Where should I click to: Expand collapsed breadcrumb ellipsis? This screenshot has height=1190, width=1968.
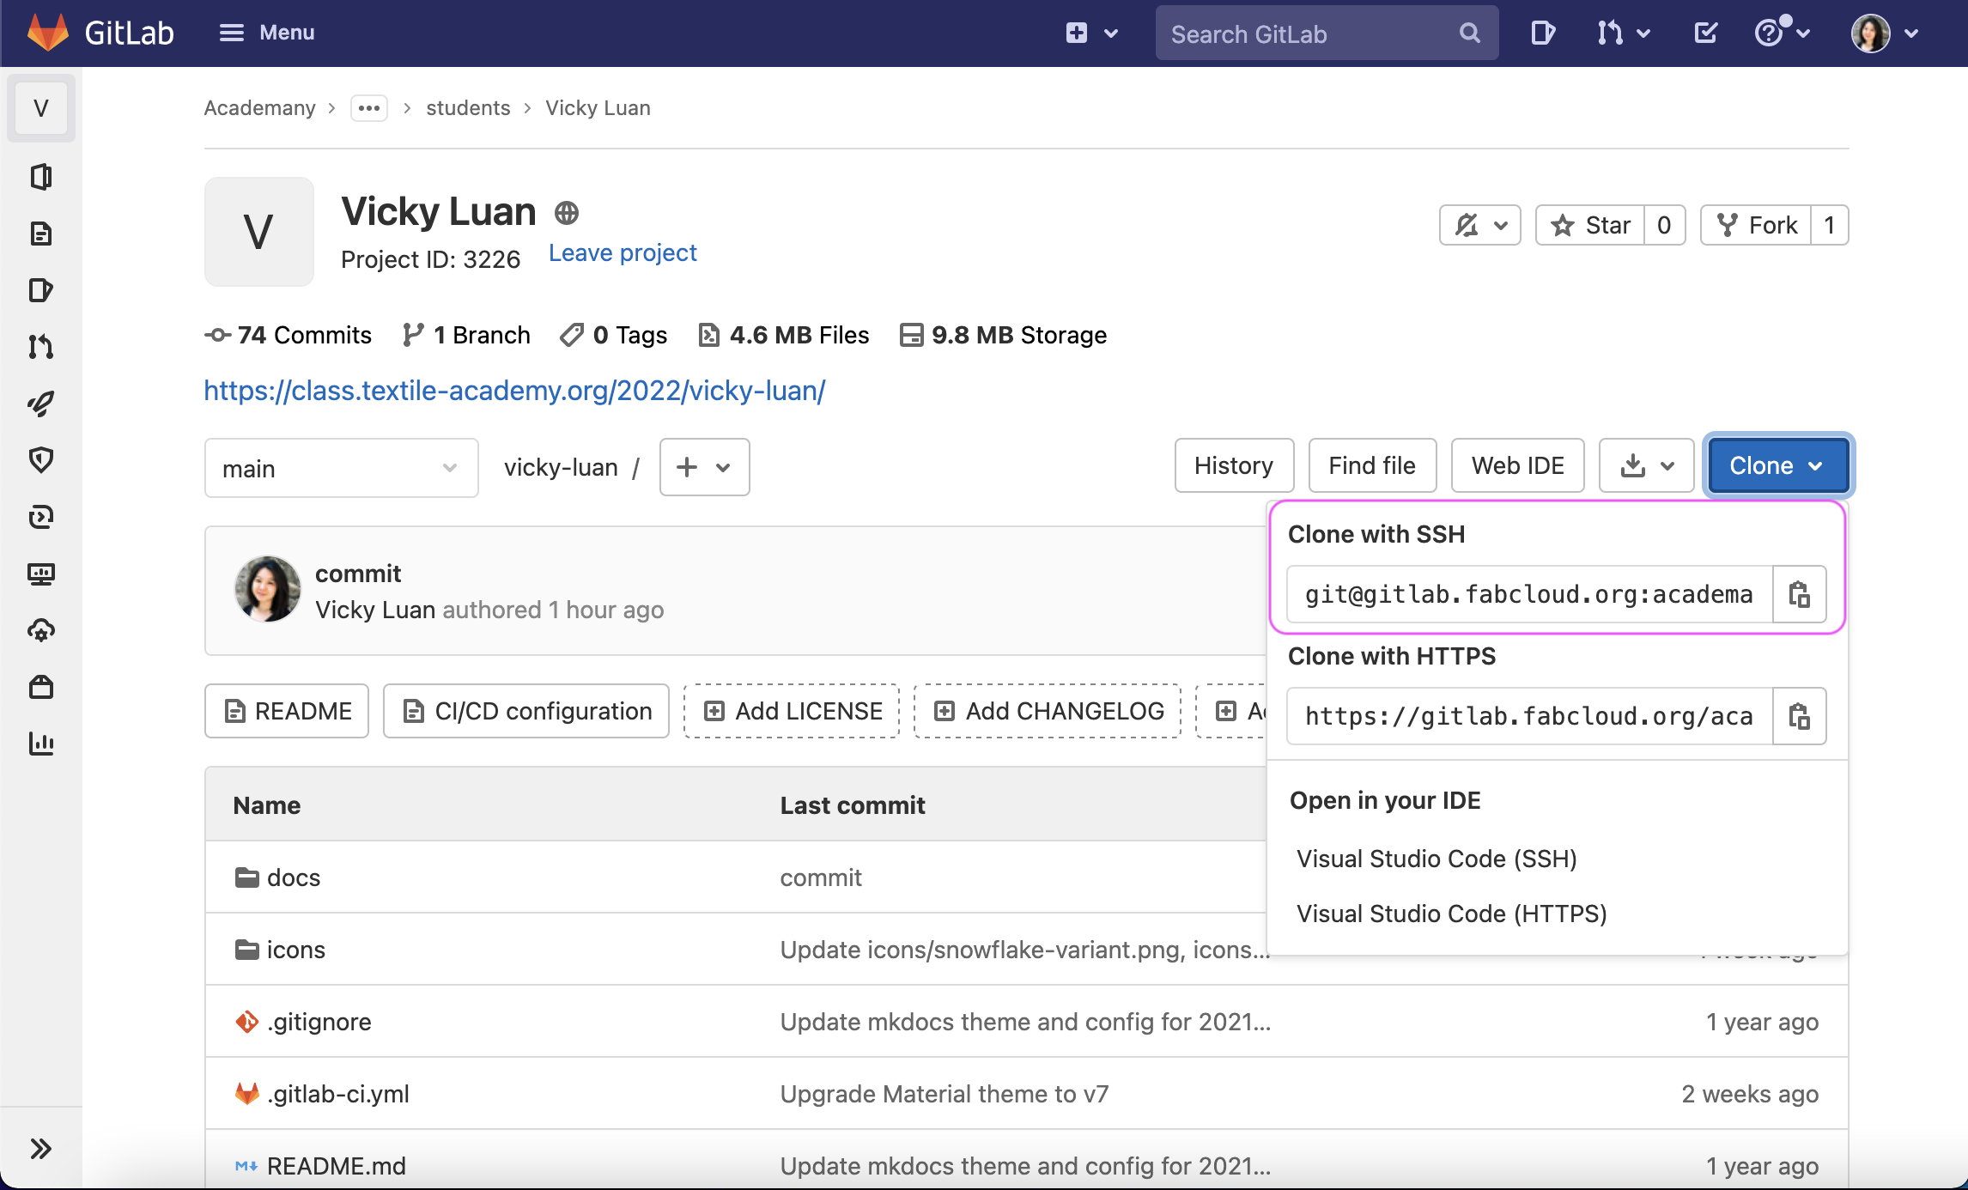tap(369, 108)
